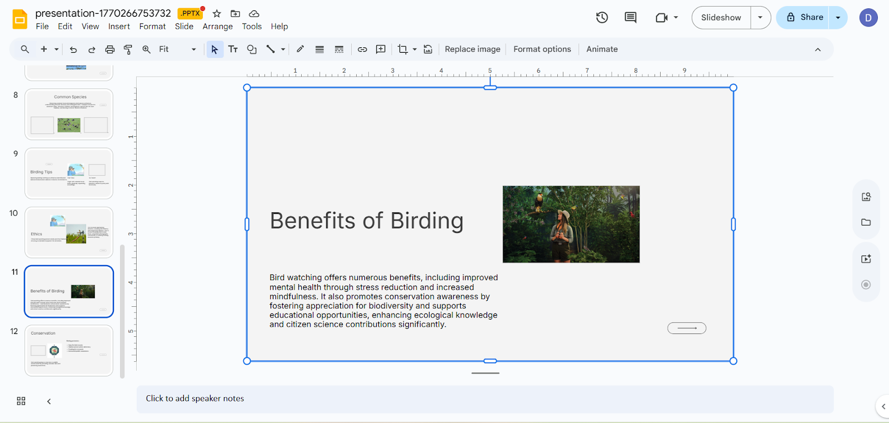Open the File menu
889x423 pixels.
pos(42,27)
